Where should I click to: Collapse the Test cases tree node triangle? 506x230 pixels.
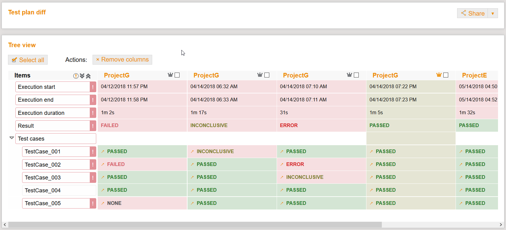tap(12, 138)
